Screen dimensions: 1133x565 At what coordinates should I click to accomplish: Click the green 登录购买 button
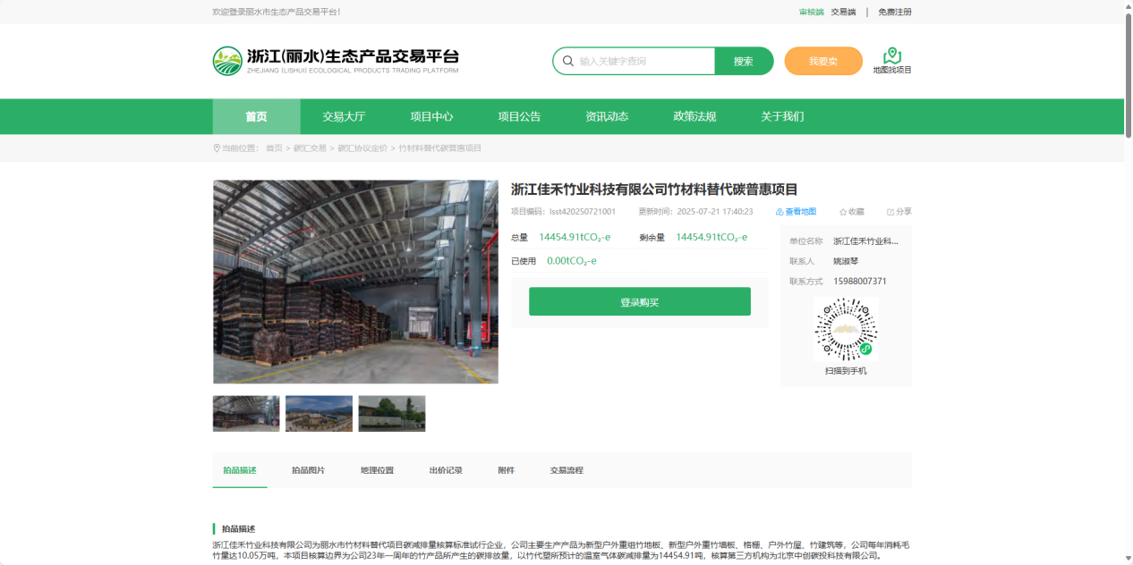pyautogui.click(x=639, y=302)
